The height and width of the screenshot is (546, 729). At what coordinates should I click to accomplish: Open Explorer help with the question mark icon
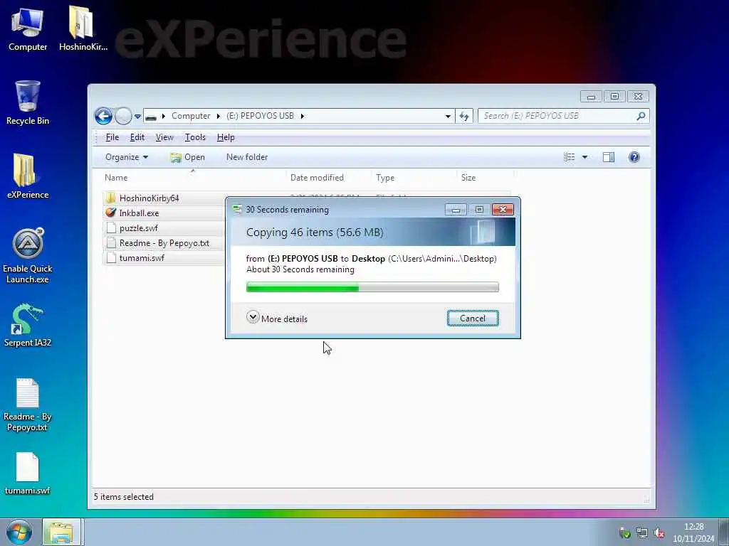[x=634, y=157]
